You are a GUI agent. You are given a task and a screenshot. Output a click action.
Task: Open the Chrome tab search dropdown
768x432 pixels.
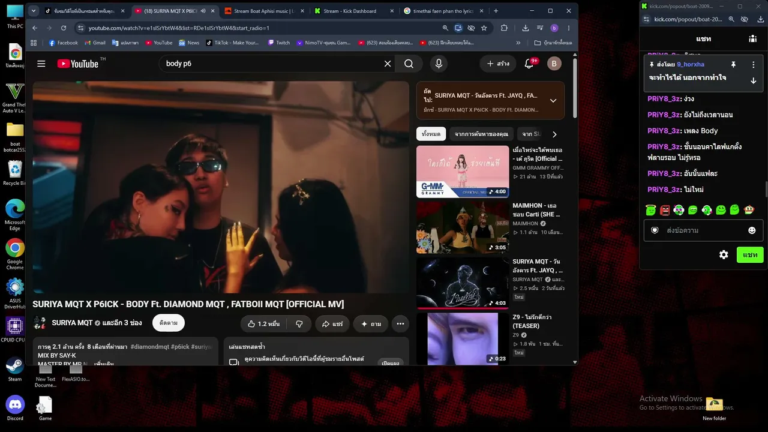(33, 11)
